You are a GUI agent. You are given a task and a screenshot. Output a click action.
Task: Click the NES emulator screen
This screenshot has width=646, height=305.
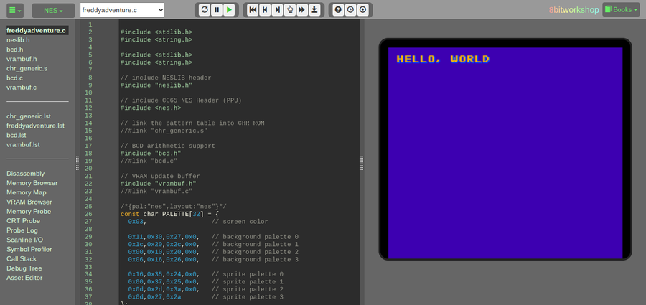[505, 153]
